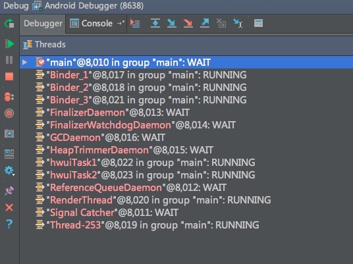This screenshot has height=264, width=353.
Task: Select the HeapTrimmerDaemon thread row
Action: tap(186, 150)
